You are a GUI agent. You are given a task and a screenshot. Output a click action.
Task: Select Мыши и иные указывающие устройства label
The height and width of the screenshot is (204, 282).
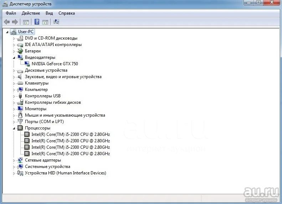tap(65, 115)
